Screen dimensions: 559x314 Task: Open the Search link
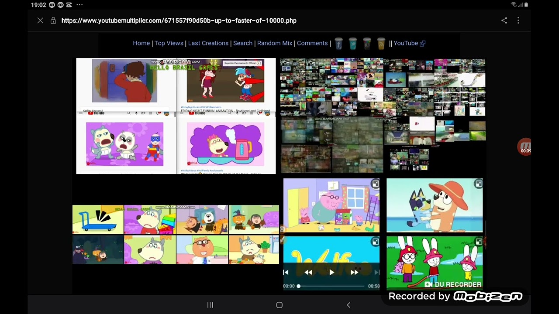tap(243, 43)
